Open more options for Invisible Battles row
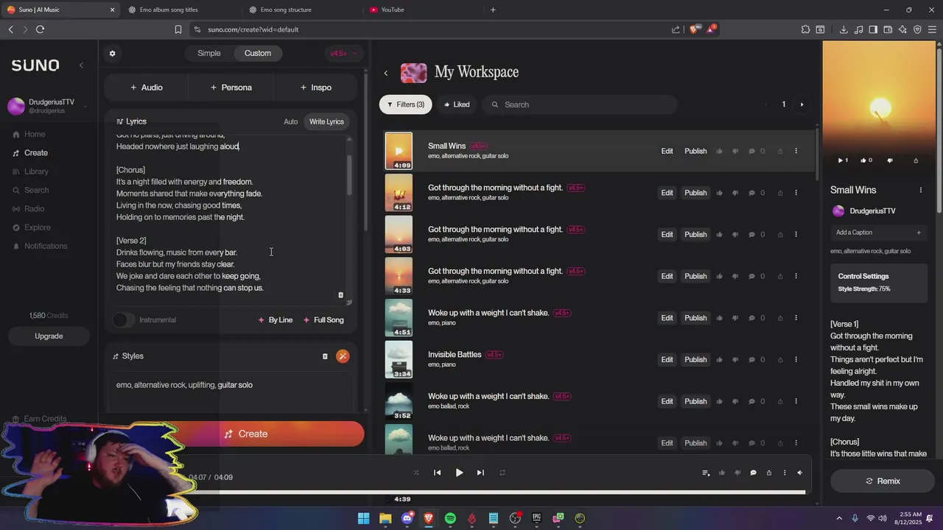 [x=796, y=359]
